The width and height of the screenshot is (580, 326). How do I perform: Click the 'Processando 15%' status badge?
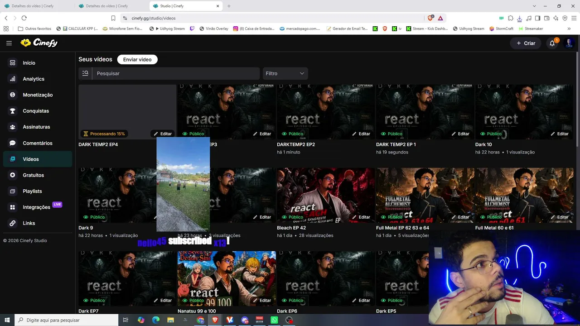pyautogui.click(x=104, y=134)
